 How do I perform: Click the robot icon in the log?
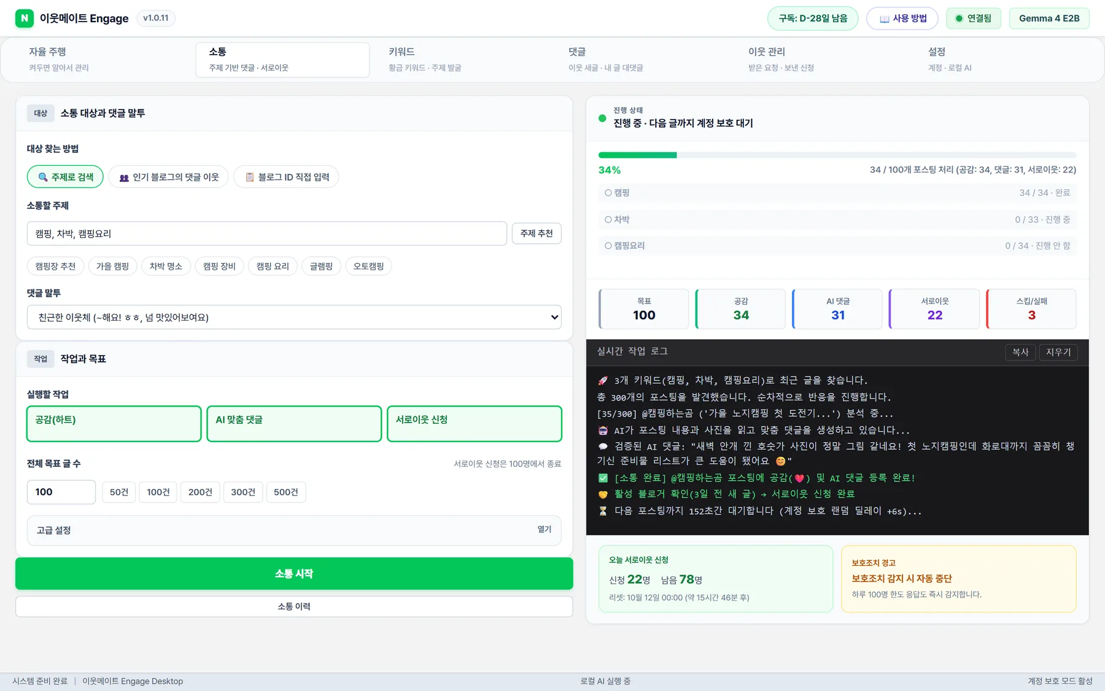(x=603, y=431)
